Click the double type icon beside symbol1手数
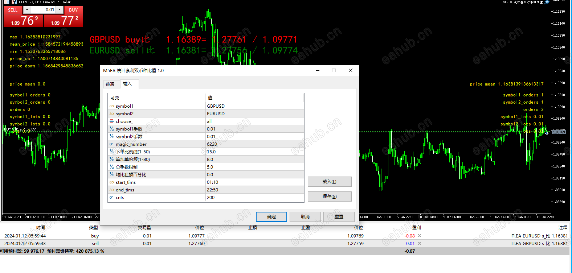 point(111,129)
